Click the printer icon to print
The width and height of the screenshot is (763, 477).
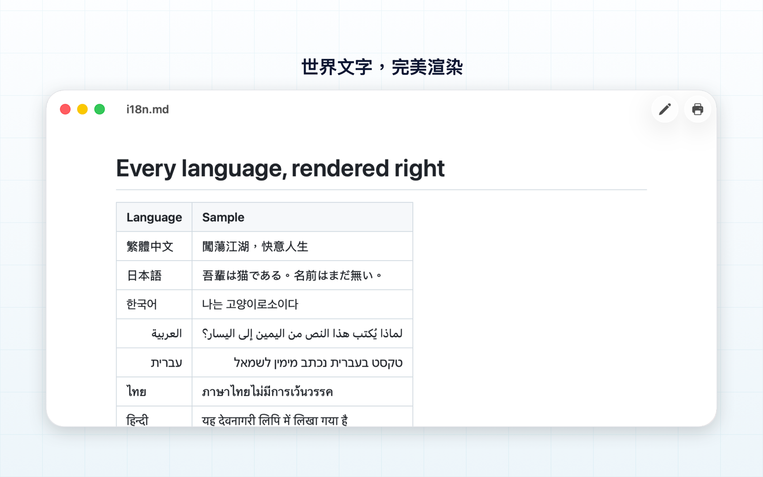[x=698, y=109]
